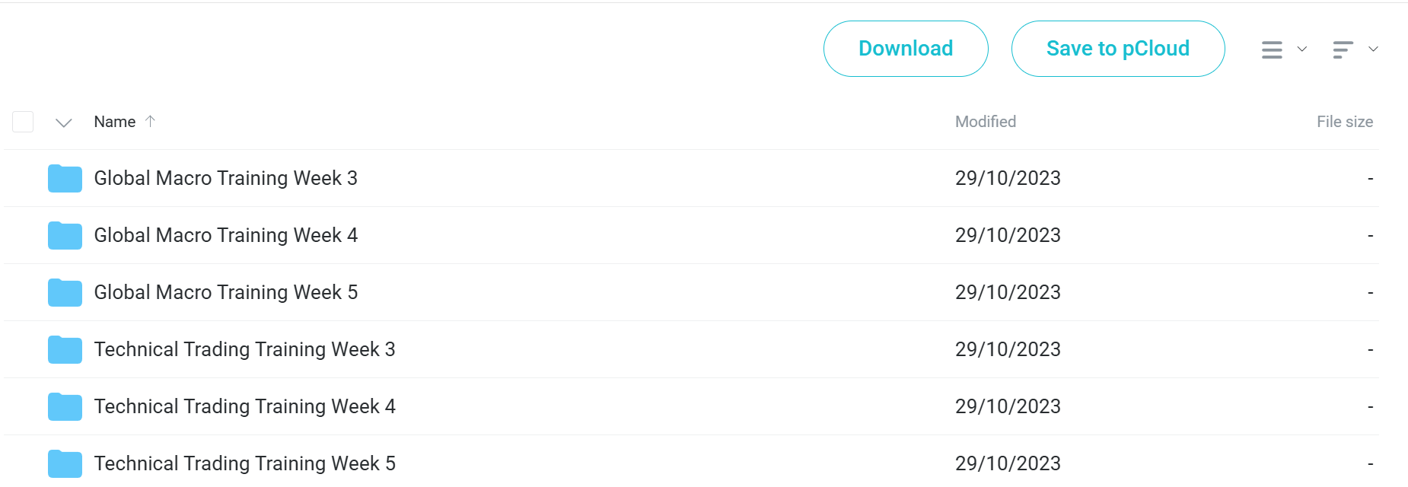Viewport: 1408px width, 487px height.
Task: Sort files by the Modified column
Action: click(x=986, y=122)
